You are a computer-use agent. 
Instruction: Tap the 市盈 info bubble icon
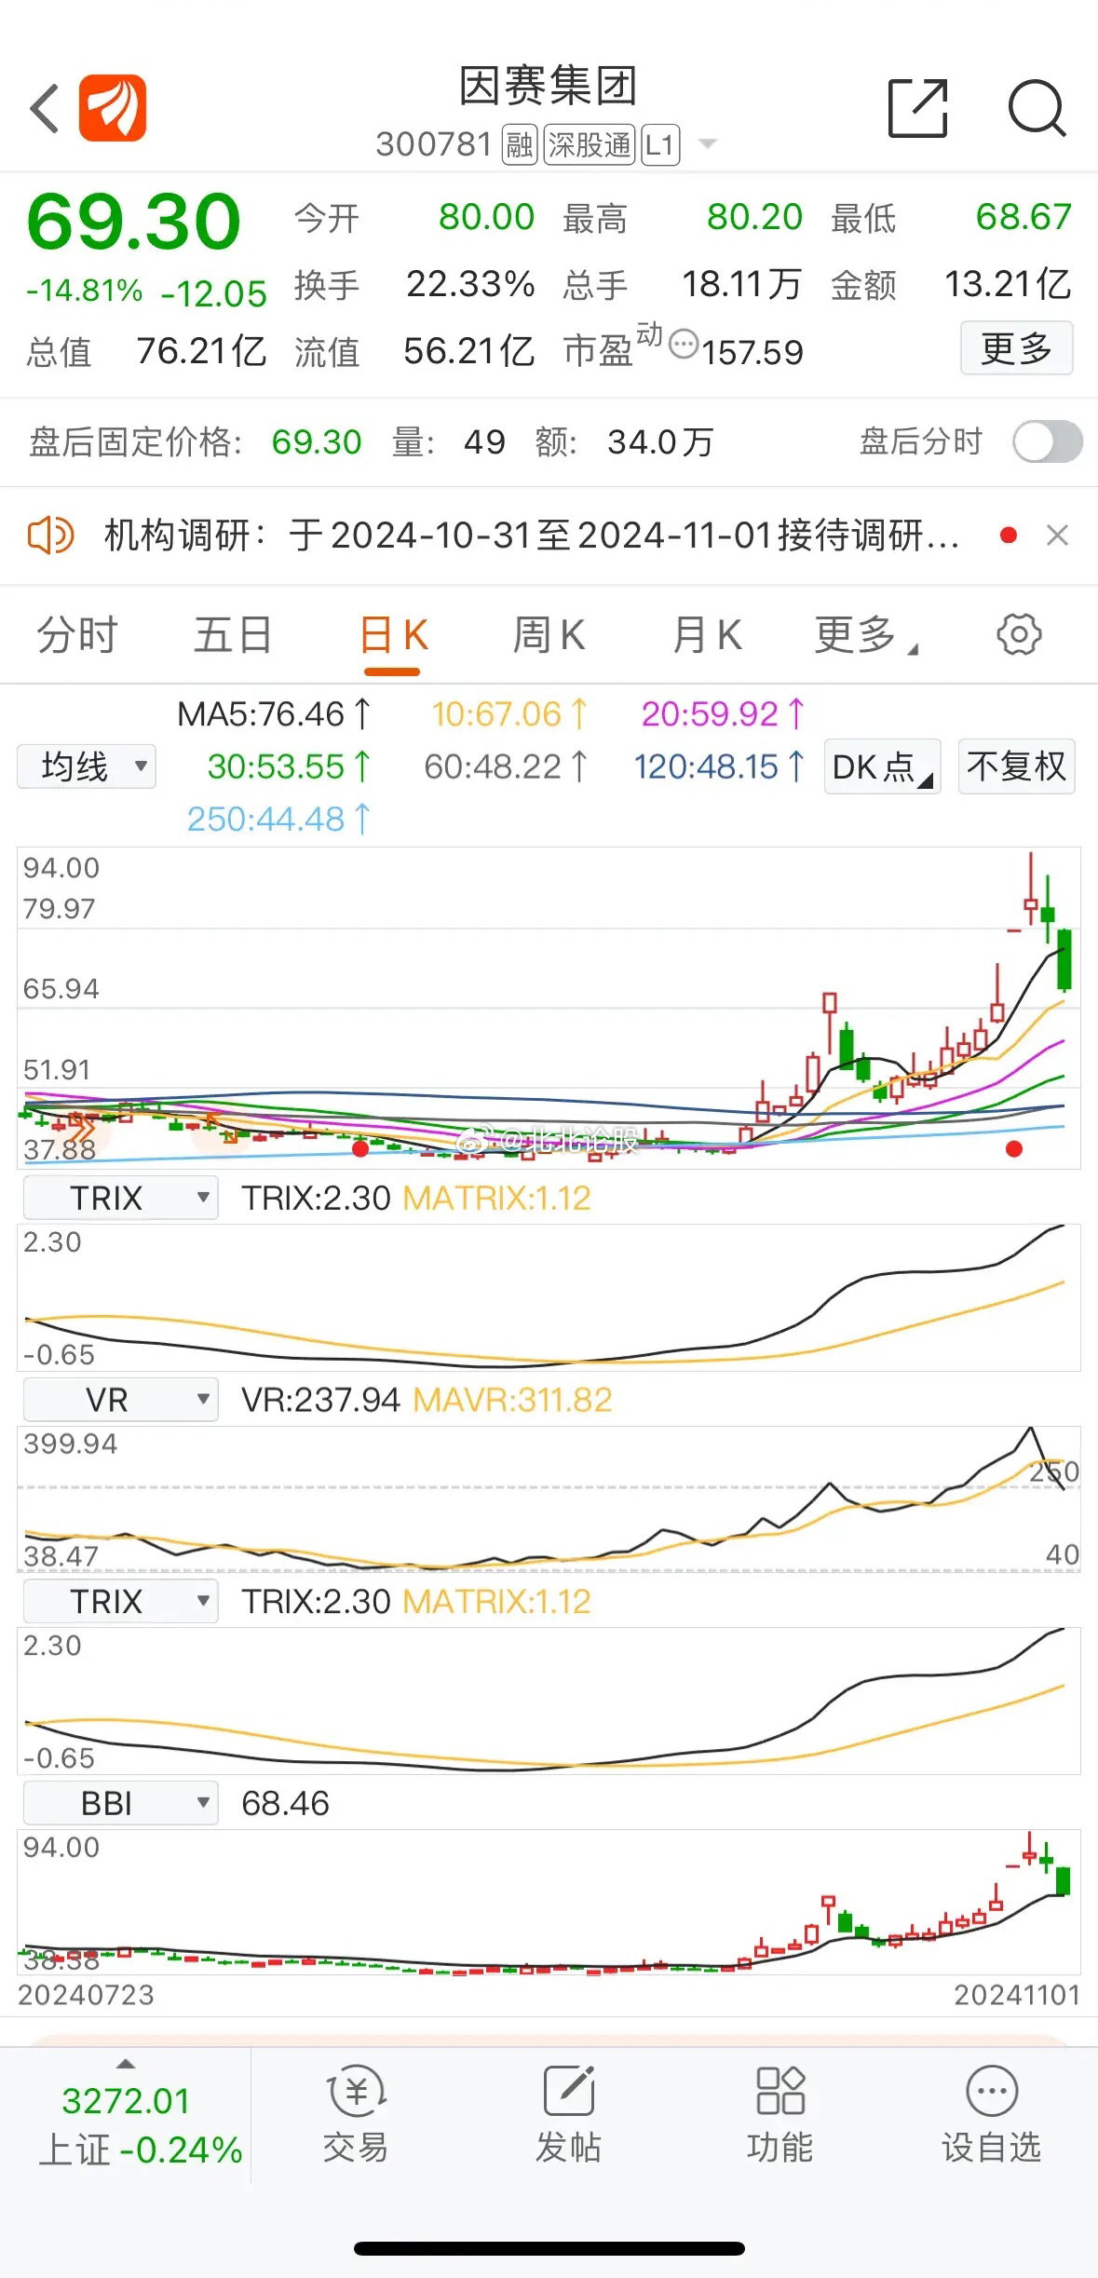pos(684,344)
